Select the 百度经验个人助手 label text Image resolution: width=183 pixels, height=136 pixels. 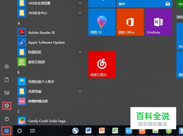pyautogui.click(x=41, y=81)
